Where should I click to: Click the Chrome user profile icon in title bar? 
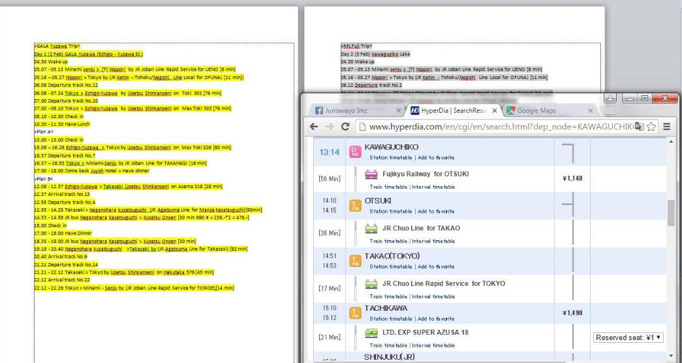[x=610, y=99]
